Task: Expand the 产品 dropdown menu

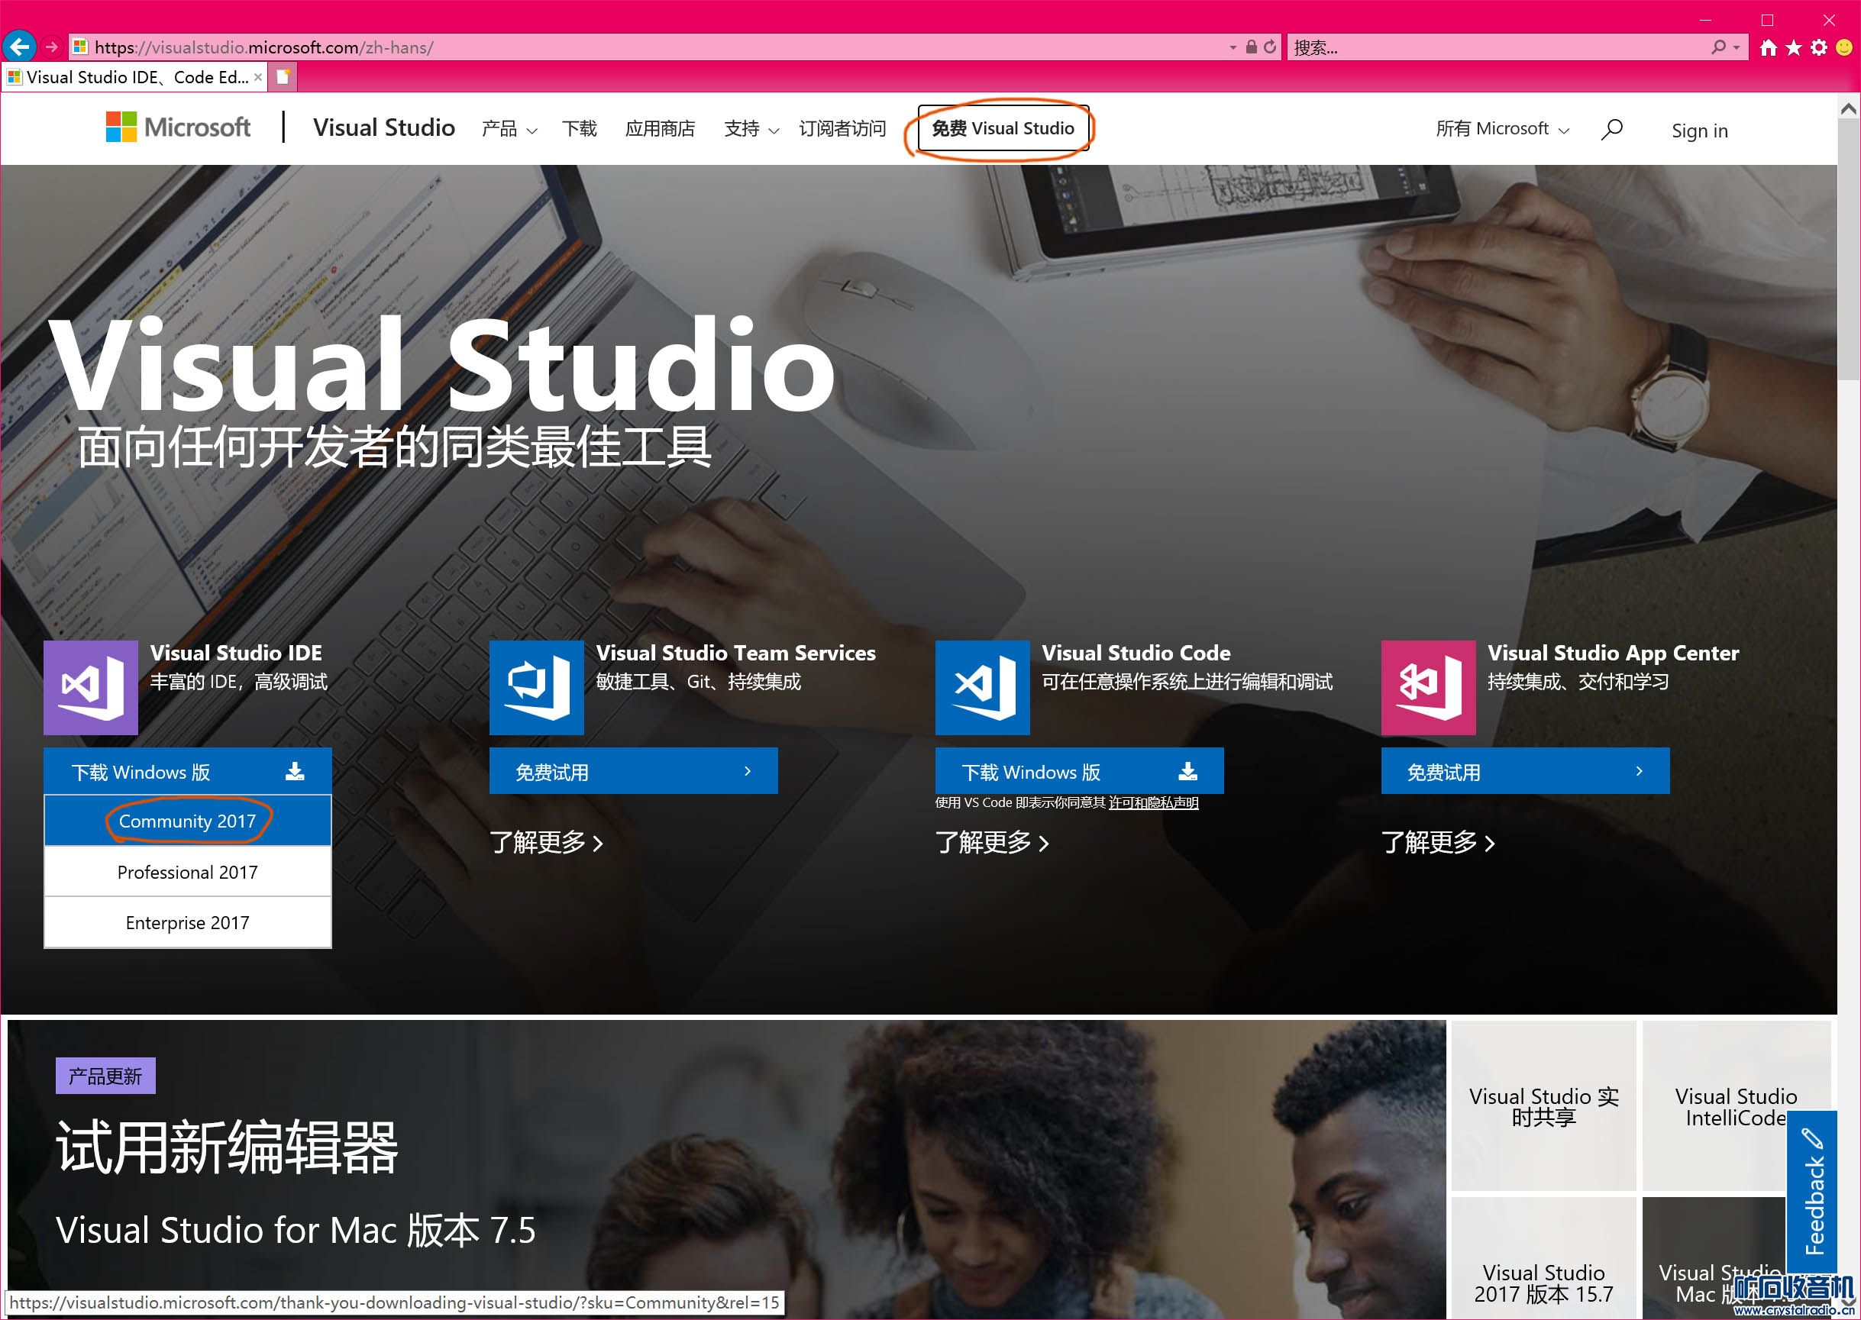Action: click(x=509, y=129)
